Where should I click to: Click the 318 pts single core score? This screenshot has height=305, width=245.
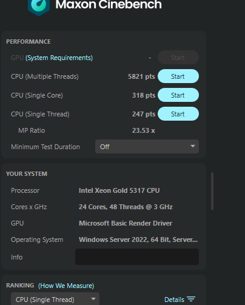[144, 95]
